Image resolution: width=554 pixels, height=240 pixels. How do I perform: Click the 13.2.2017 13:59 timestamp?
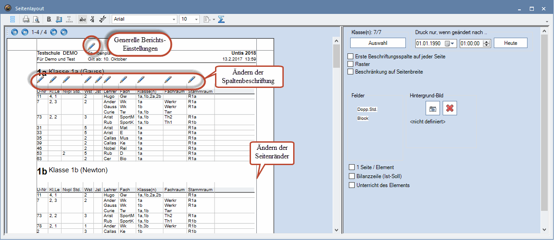point(239,59)
